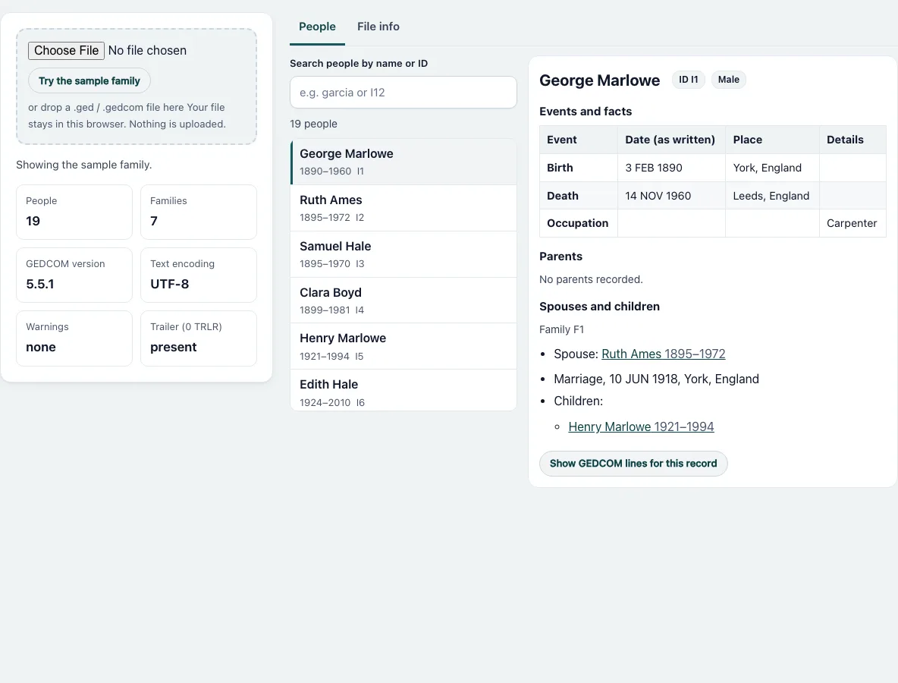Click the ID I1 badge

[x=689, y=80]
